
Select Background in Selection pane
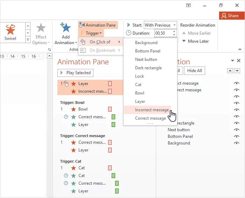pos(179,143)
